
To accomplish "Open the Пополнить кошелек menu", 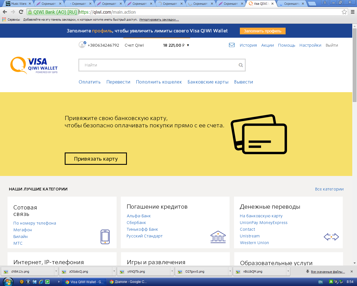I will (x=159, y=82).
